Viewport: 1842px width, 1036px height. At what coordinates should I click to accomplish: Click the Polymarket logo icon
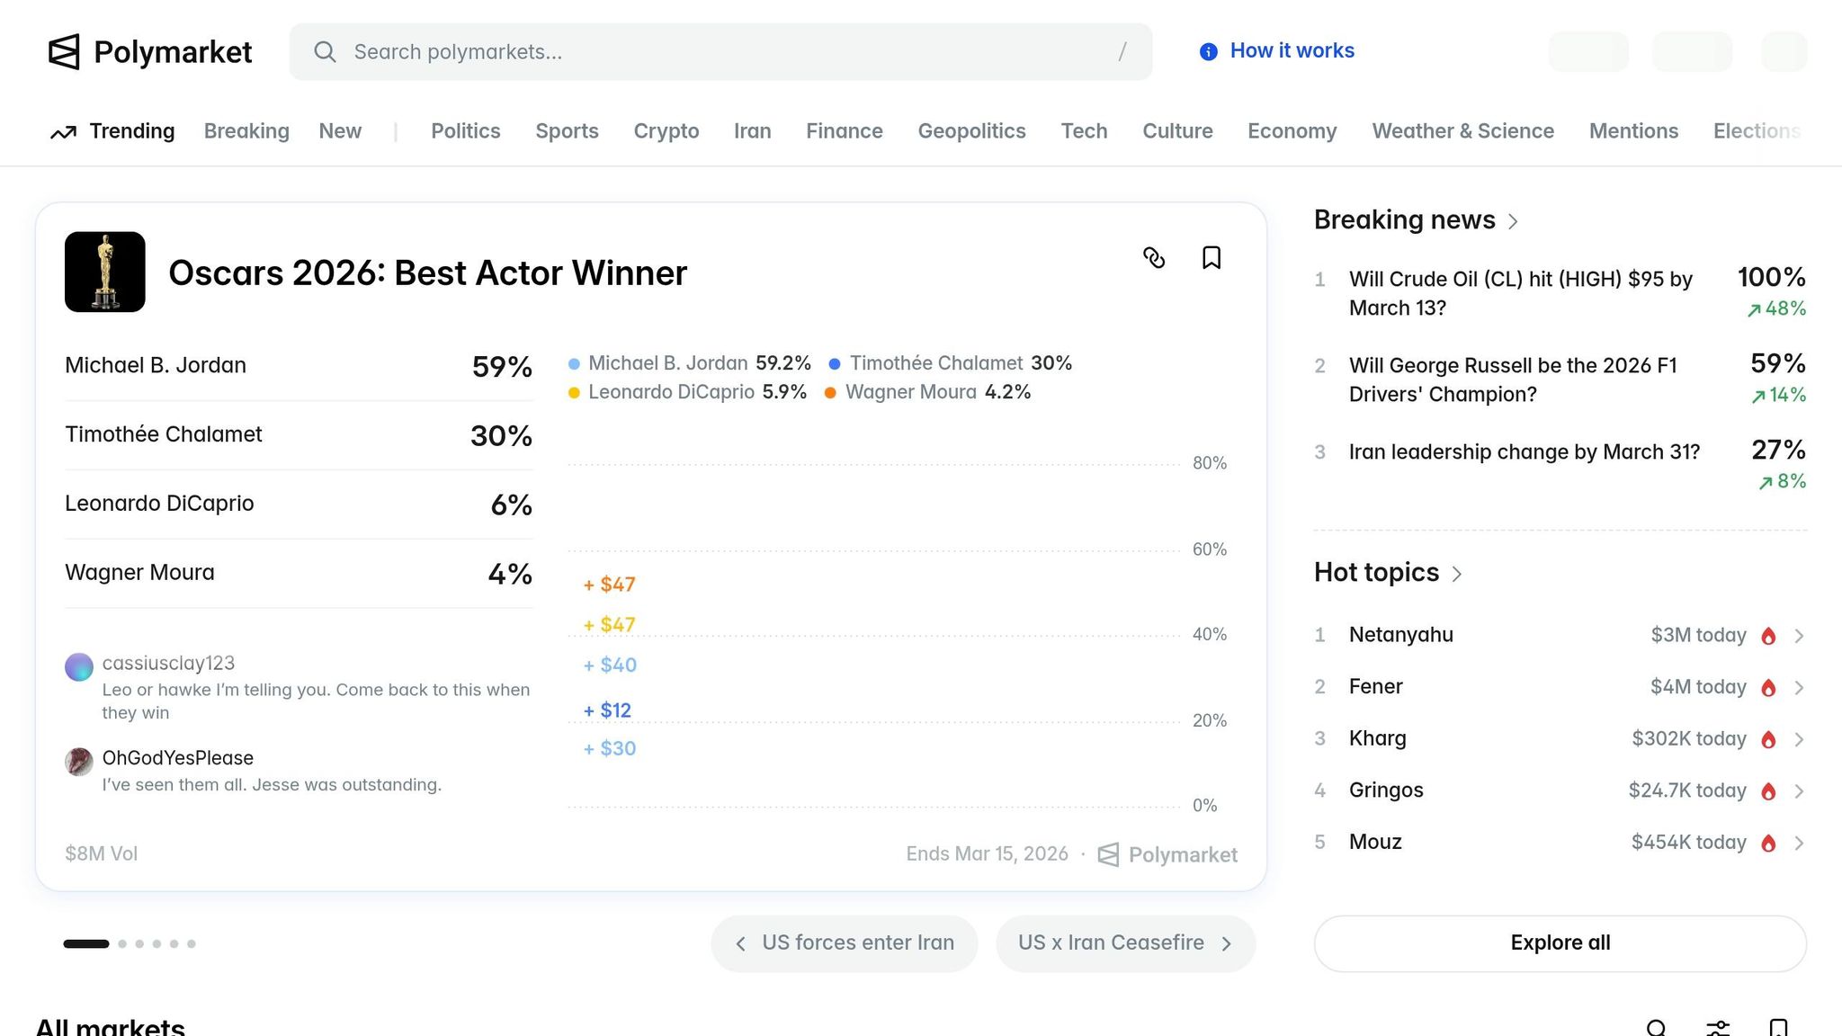[64, 52]
